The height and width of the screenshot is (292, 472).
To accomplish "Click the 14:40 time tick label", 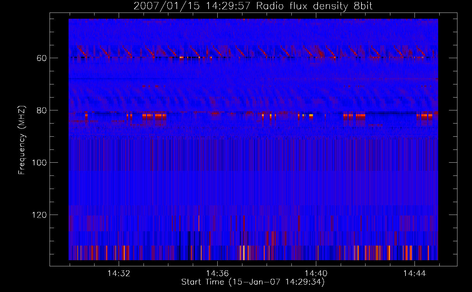I will [x=316, y=274].
